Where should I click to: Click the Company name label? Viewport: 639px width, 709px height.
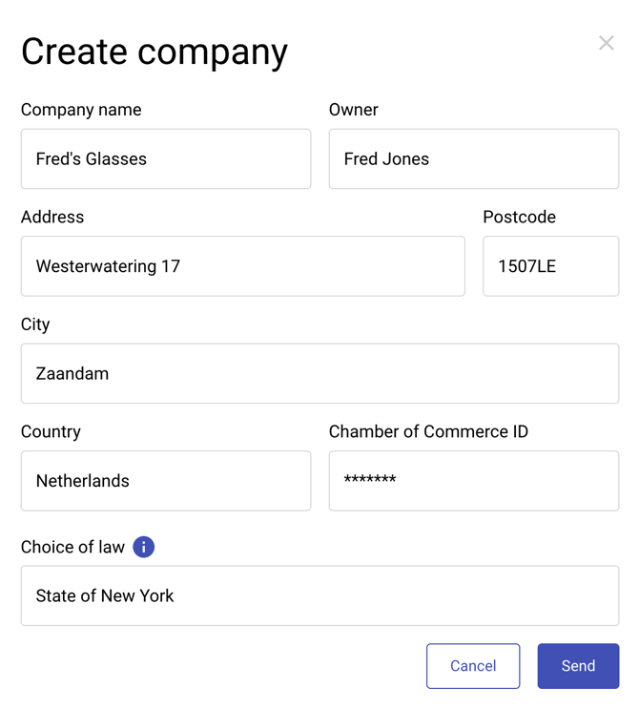(81, 110)
